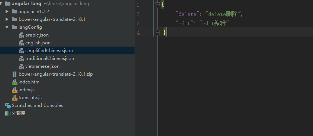Click the arabic.json file icon
The image size is (313, 136).
tap(22, 35)
